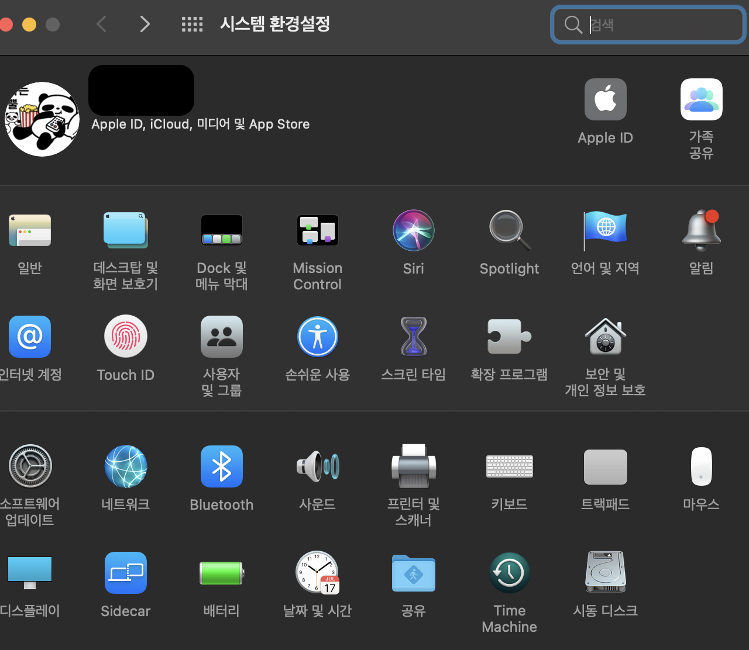Open 배터리 preferences
Viewport: 749px width, 650px height.
point(222,573)
